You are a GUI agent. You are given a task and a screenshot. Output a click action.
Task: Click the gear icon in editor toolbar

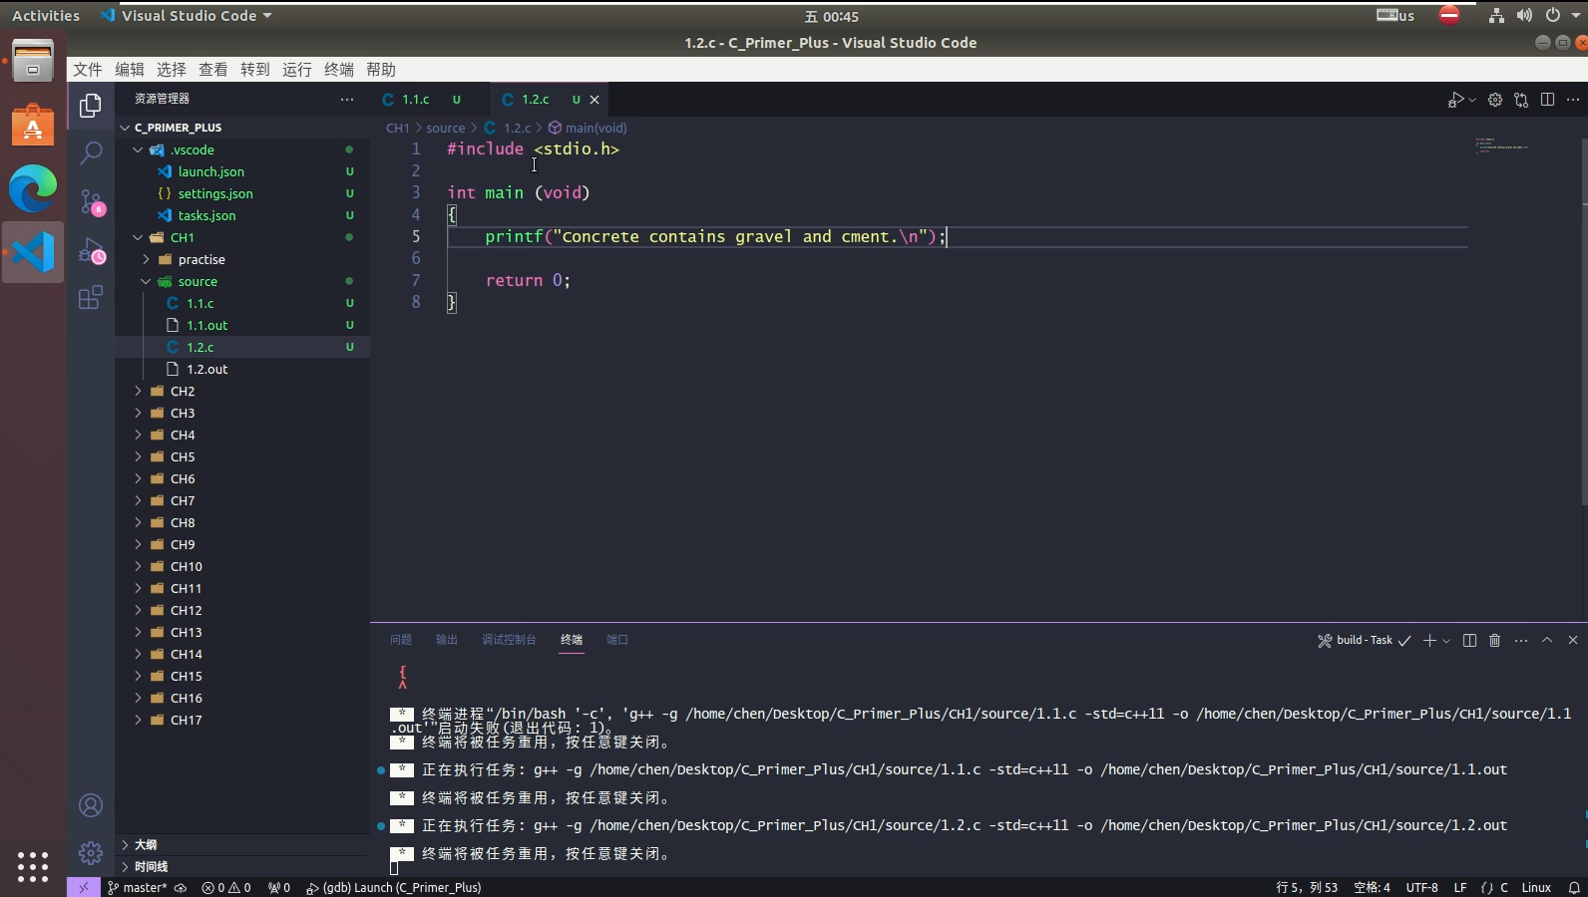(1495, 100)
